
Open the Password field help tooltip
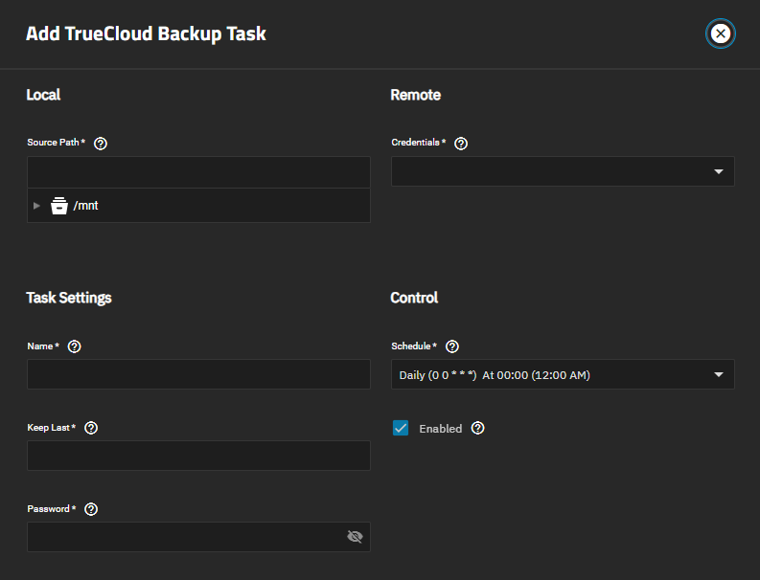[x=91, y=509]
